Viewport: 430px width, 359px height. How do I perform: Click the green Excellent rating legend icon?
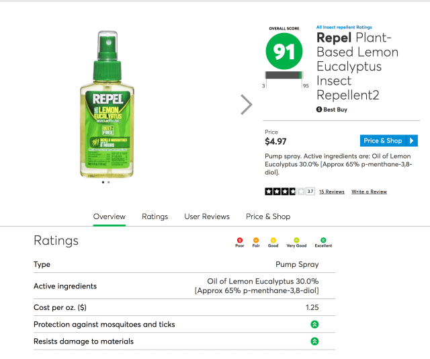click(x=323, y=240)
